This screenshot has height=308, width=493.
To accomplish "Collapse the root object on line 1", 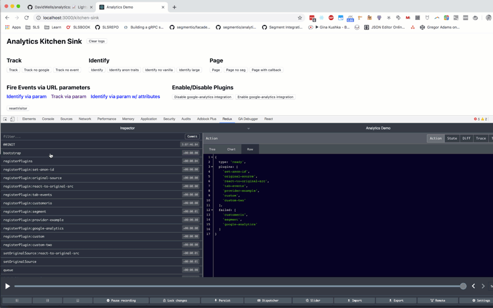I will coord(212,157).
